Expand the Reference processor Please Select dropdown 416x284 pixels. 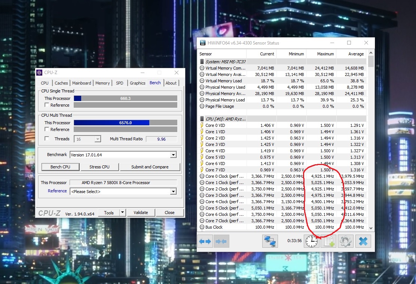click(173, 192)
